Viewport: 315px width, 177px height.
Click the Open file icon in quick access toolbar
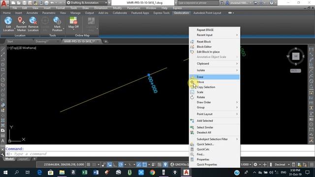click(x=19, y=3)
